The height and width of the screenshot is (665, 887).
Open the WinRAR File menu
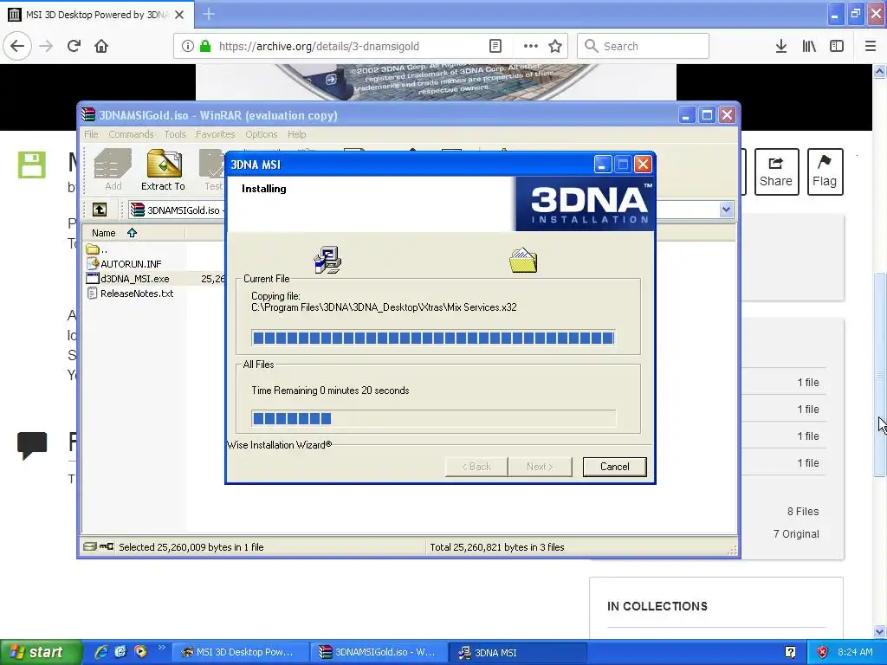91,134
